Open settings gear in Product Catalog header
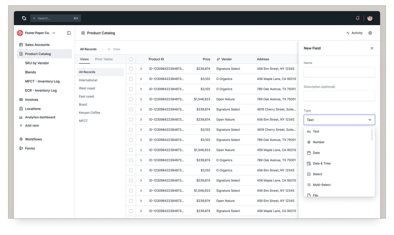 tap(370, 33)
